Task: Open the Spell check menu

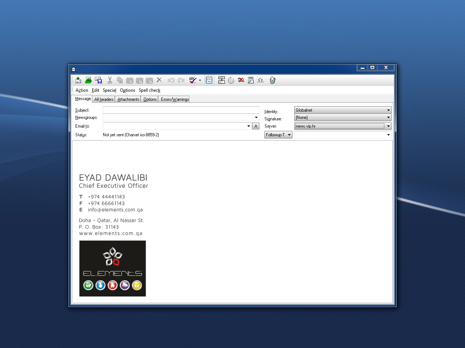Action: tap(149, 90)
